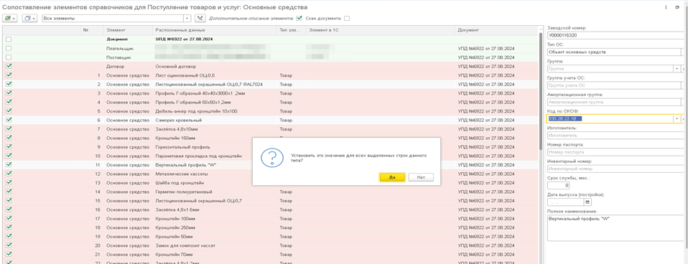The width and height of the screenshot is (688, 264).
Task: Click the Все элементы filter field
Action: (x=113, y=19)
